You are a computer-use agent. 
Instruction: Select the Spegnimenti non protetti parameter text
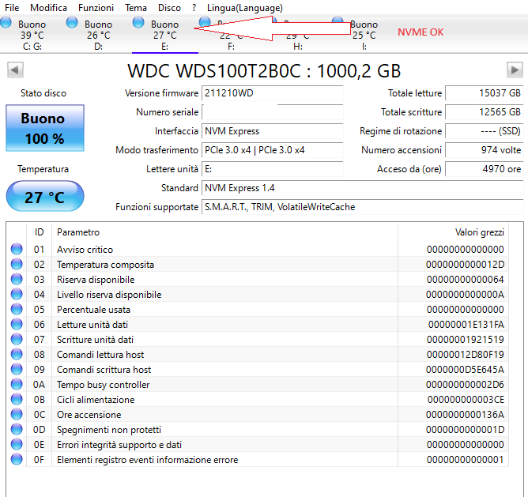click(109, 430)
